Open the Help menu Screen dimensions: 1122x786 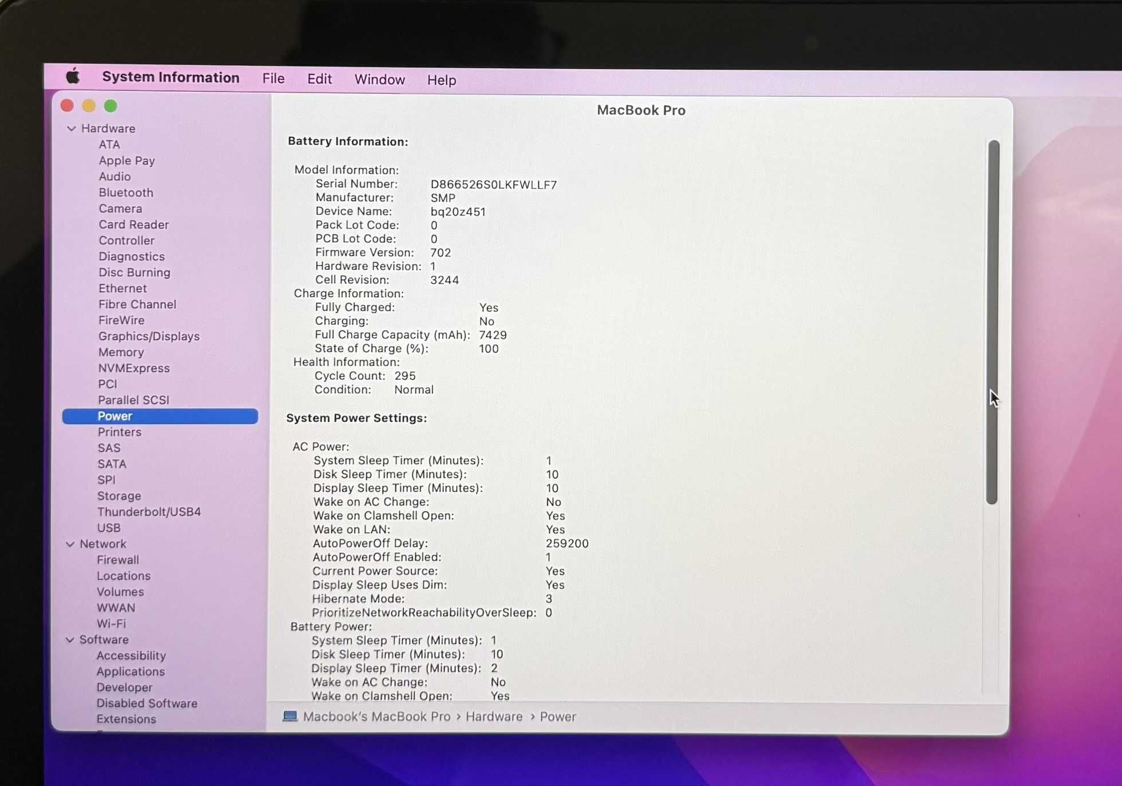pos(442,80)
